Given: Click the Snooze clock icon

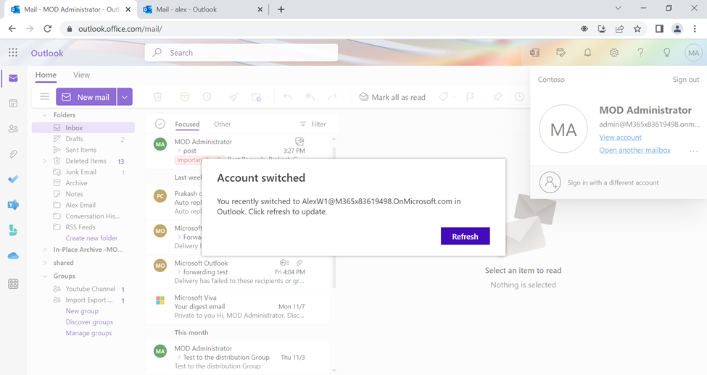Looking at the screenshot, I should coord(519,97).
